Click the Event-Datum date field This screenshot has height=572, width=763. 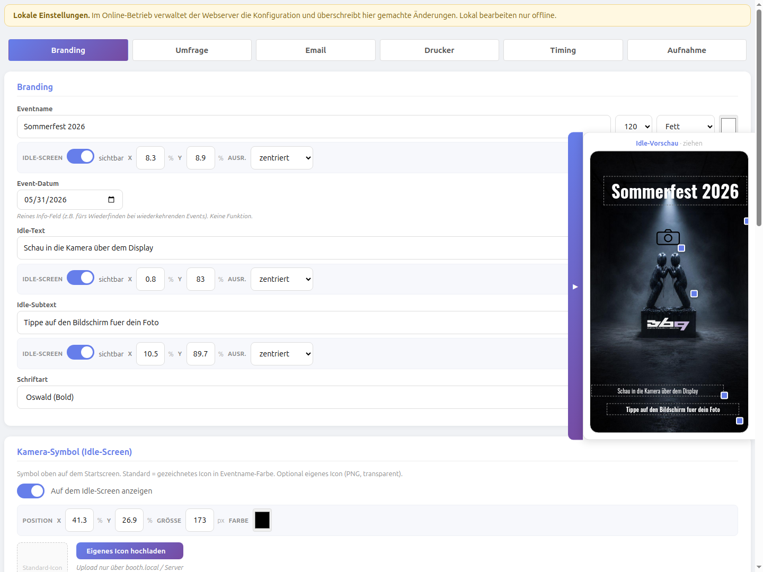point(70,200)
